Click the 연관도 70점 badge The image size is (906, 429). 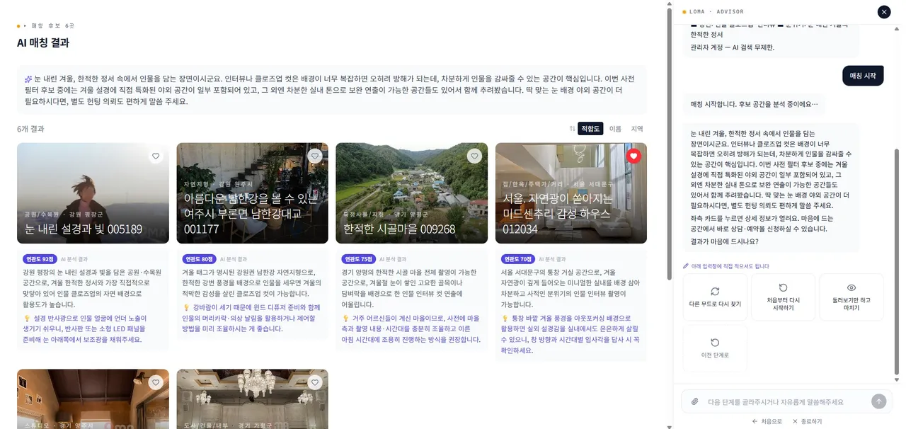(x=517, y=259)
